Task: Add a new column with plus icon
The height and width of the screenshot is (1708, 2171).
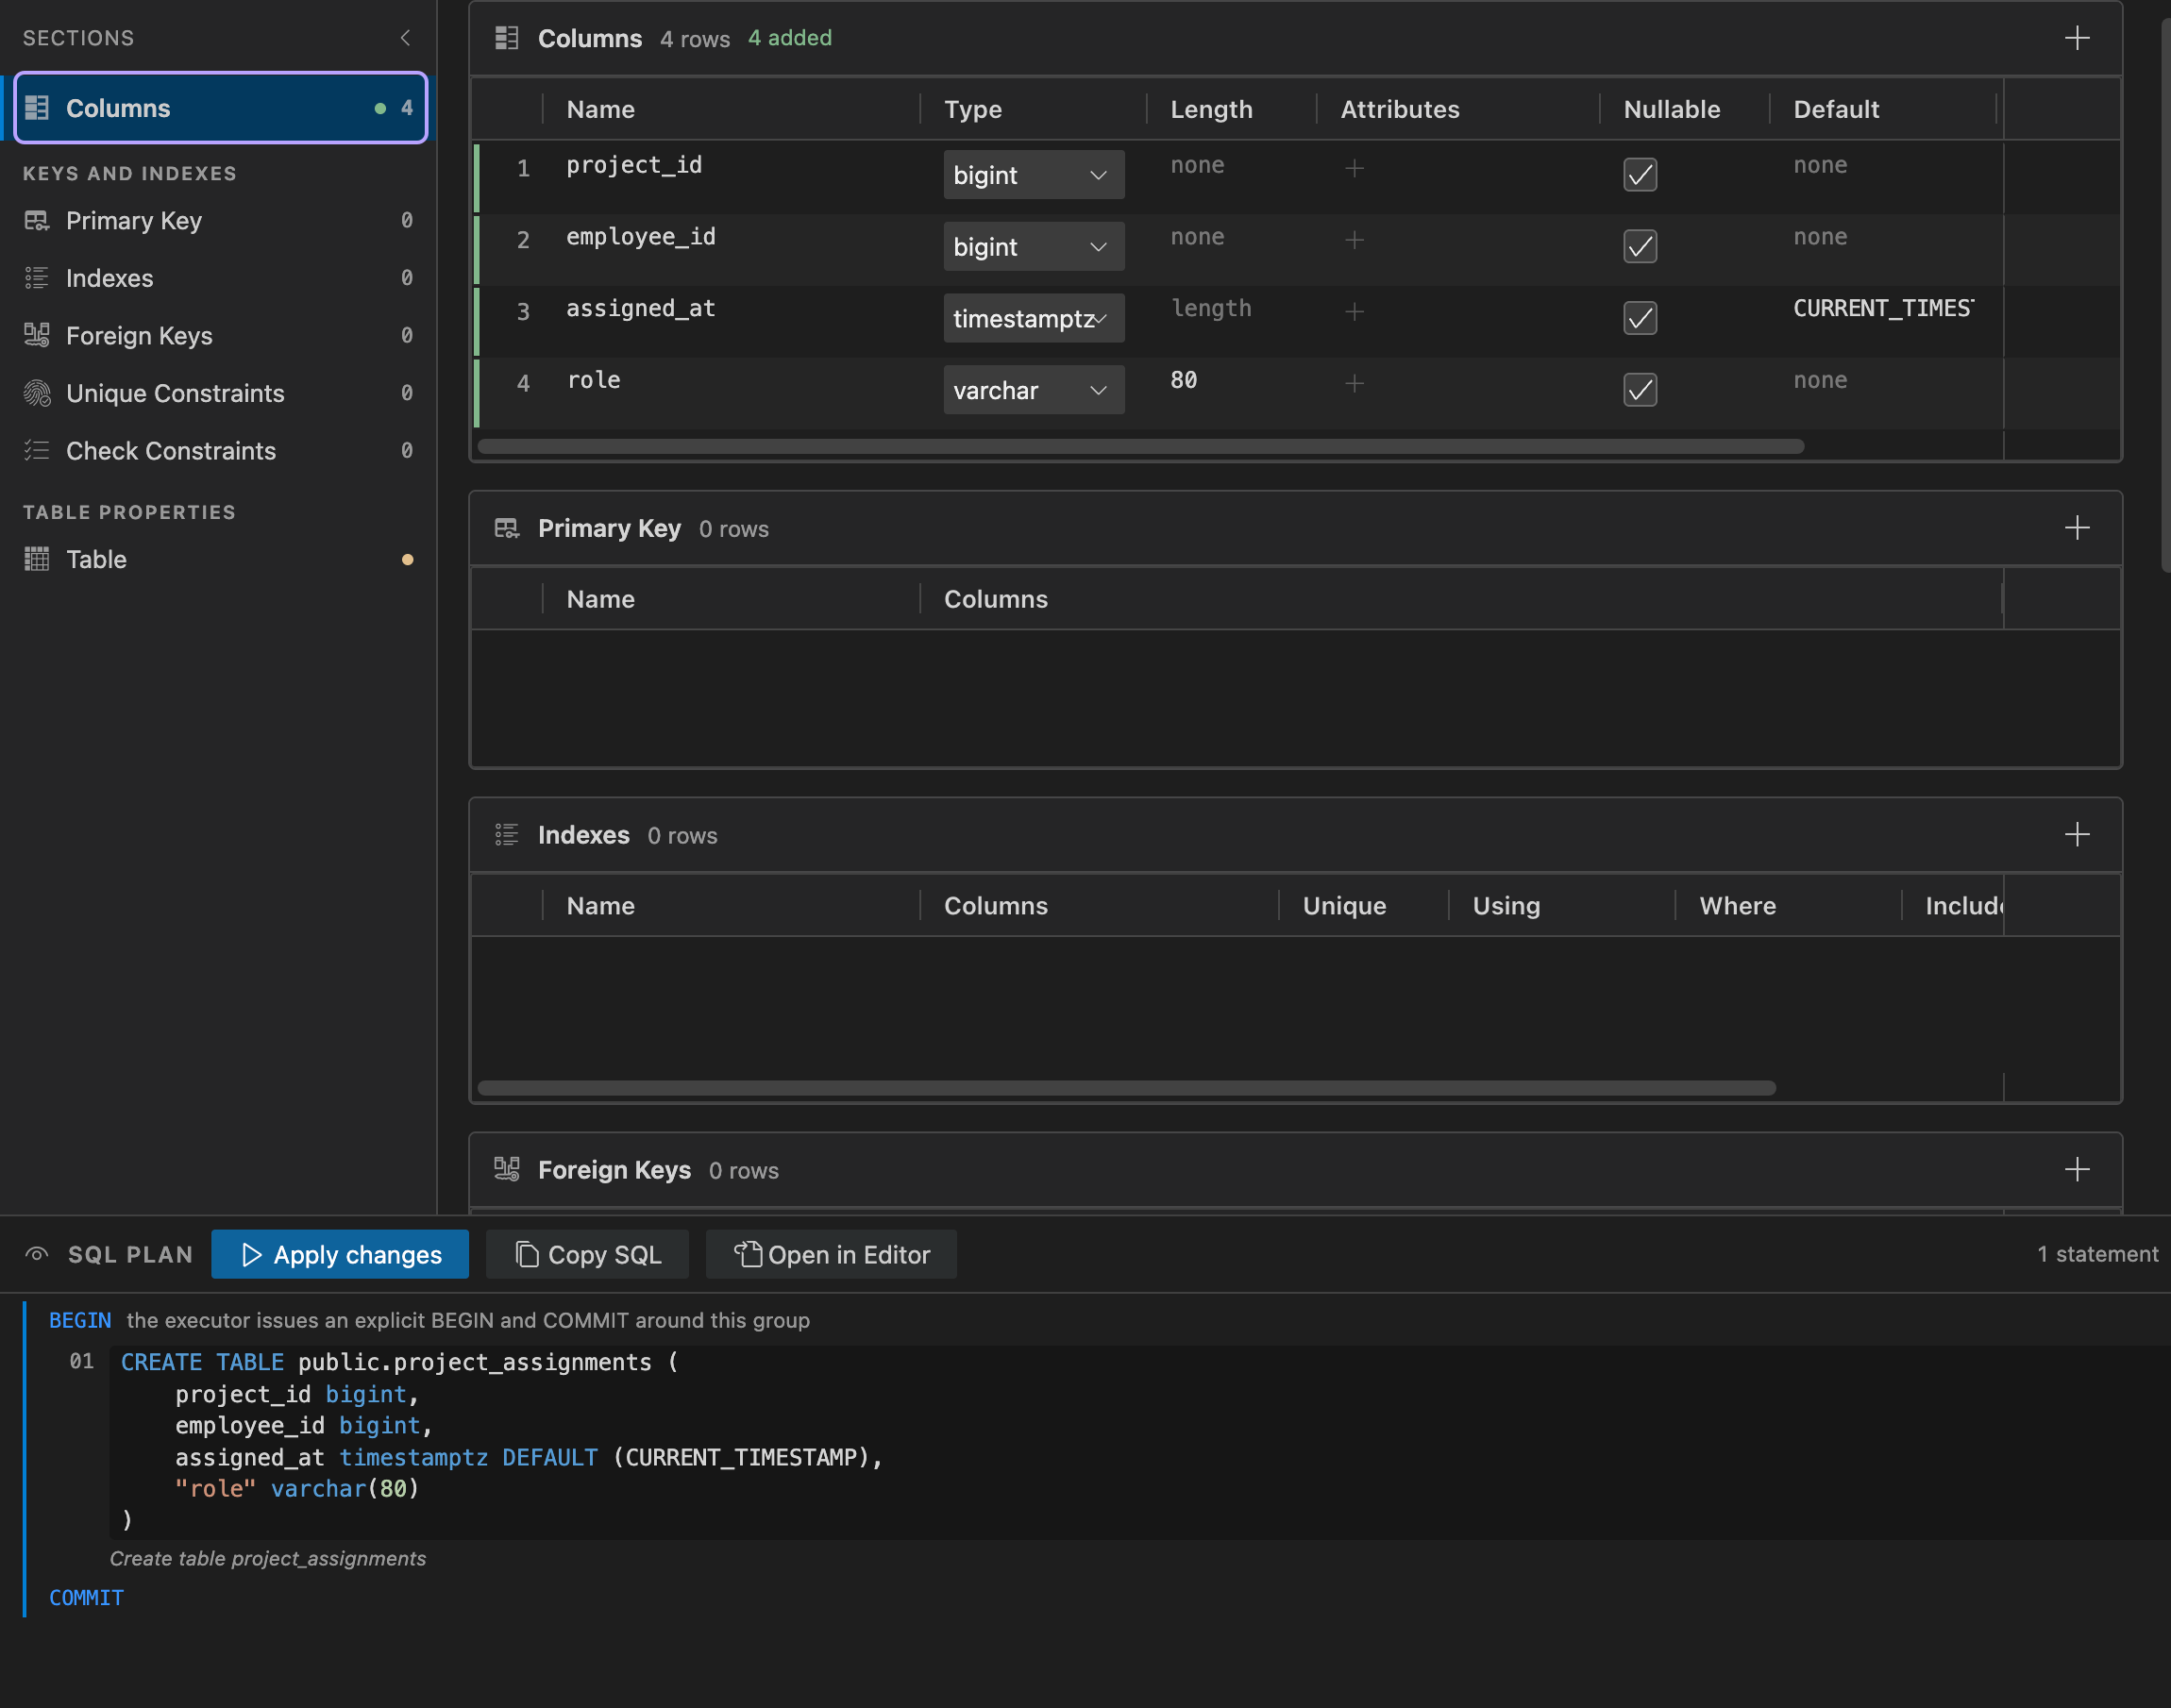Action: [2077, 38]
